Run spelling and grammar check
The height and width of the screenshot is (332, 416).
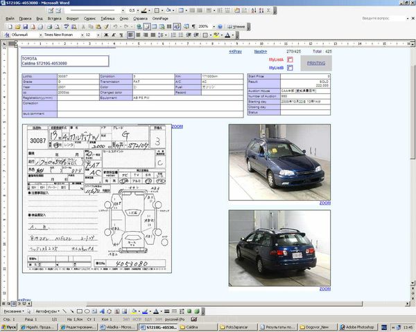(67, 27)
